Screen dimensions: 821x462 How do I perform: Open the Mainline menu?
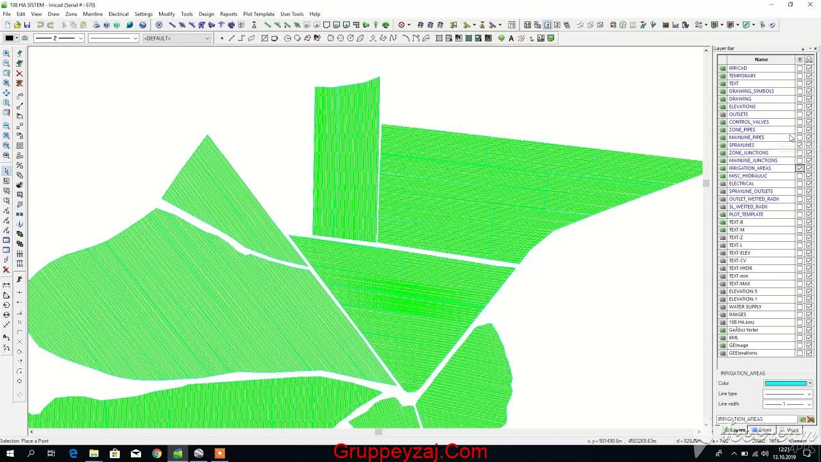[x=92, y=13]
